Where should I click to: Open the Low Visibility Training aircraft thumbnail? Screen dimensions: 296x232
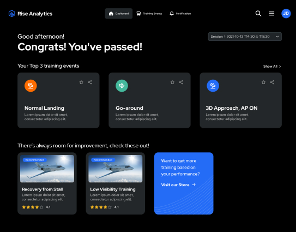tap(116, 169)
